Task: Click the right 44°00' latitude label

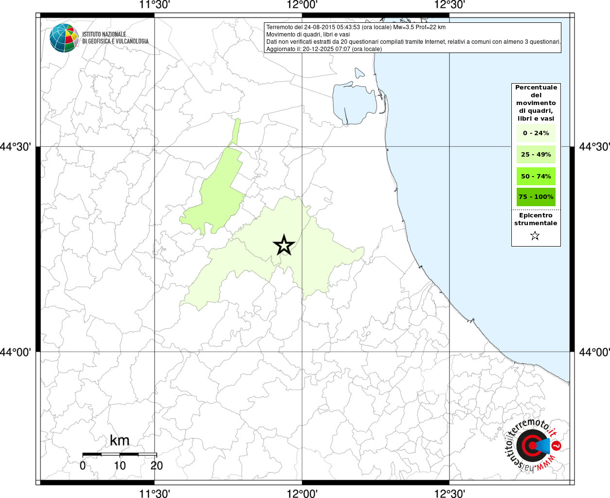Action: click(x=594, y=352)
